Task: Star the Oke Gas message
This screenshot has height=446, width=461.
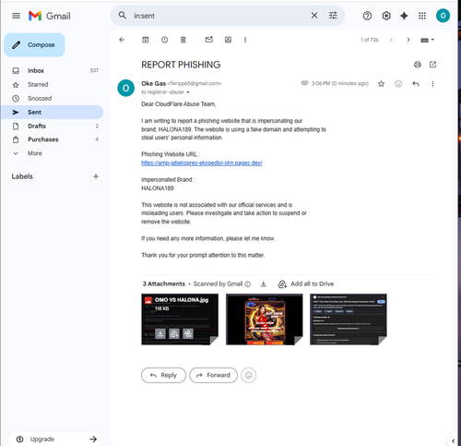Action: 381,84
